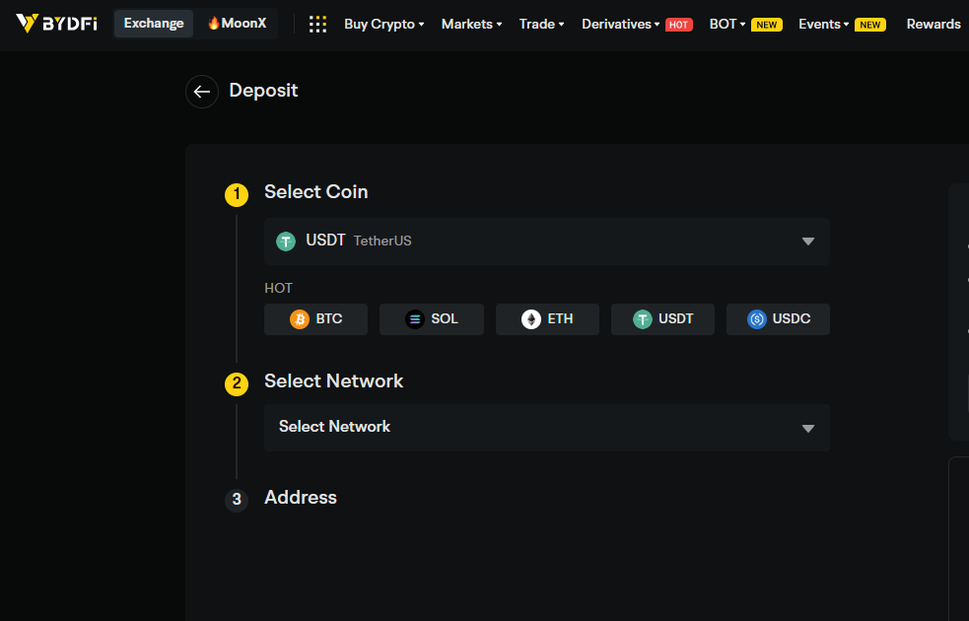The height and width of the screenshot is (621, 969).
Task: Pick the ETH hot coin chip
Action: pos(547,319)
